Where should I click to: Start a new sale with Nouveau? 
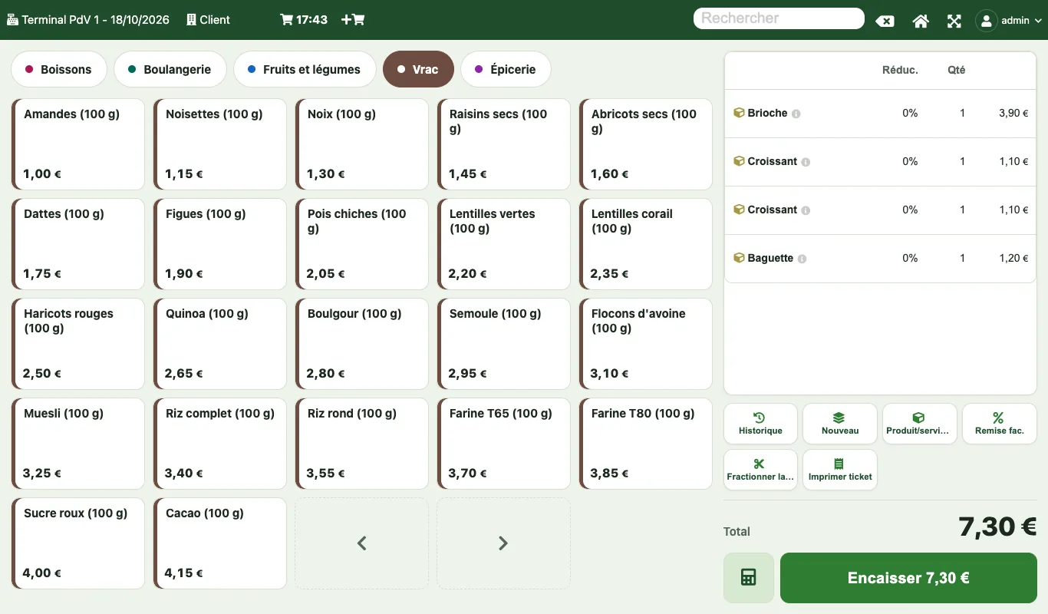(840, 424)
